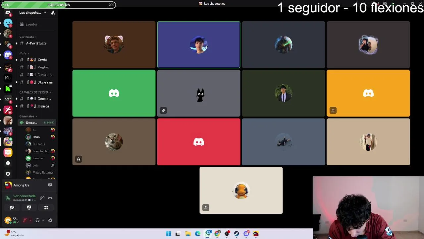Open the Discover servers compass icon

click(8, 174)
